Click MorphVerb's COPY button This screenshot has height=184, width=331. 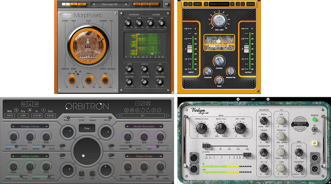(x=82, y=4)
